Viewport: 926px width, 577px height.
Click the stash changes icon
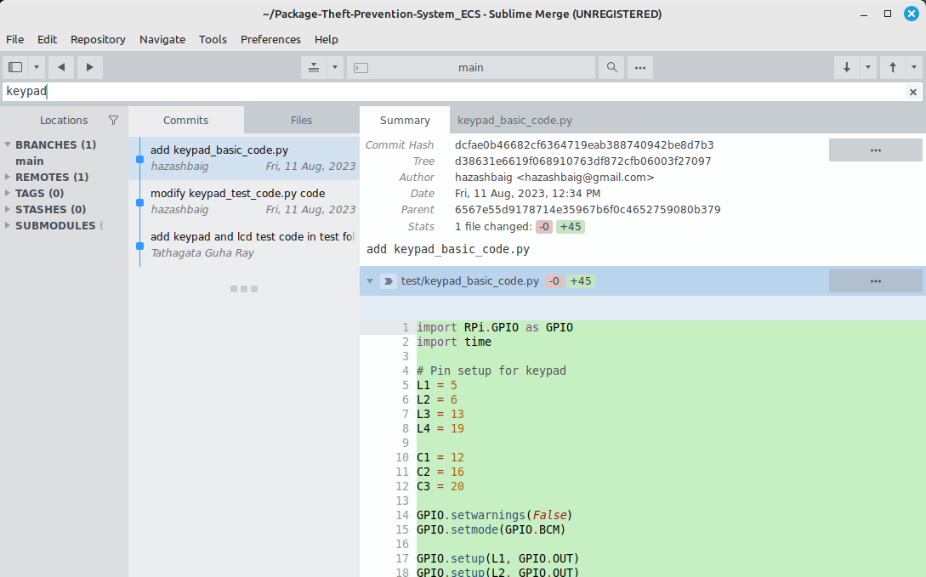click(x=314, y=67)
